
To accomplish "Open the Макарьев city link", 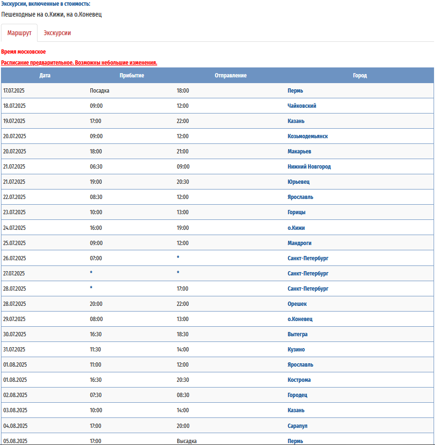I will coord(299,151).
